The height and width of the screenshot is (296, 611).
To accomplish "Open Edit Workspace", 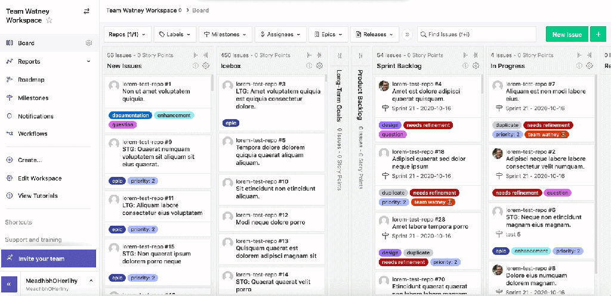I will tap(40, 178).
